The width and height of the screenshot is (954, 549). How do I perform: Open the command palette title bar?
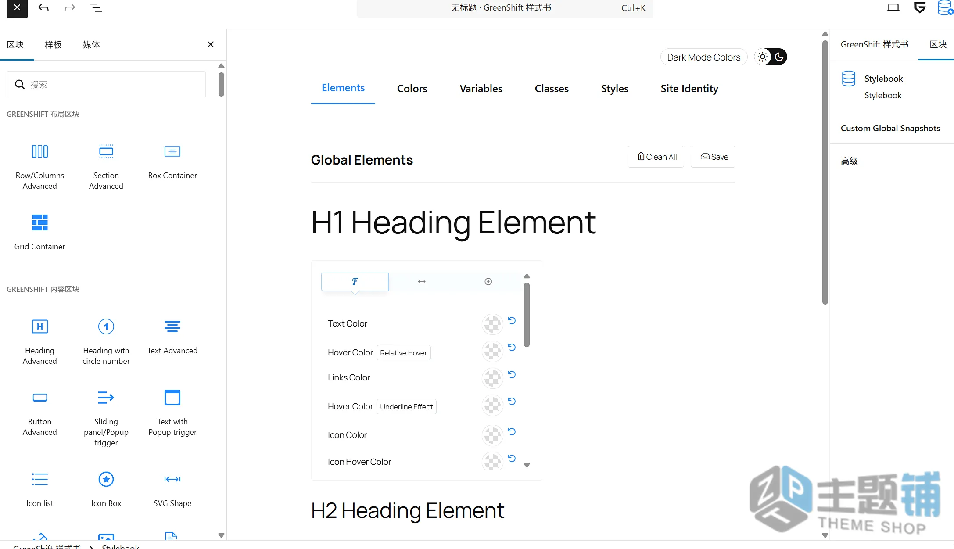pos(505,8)
